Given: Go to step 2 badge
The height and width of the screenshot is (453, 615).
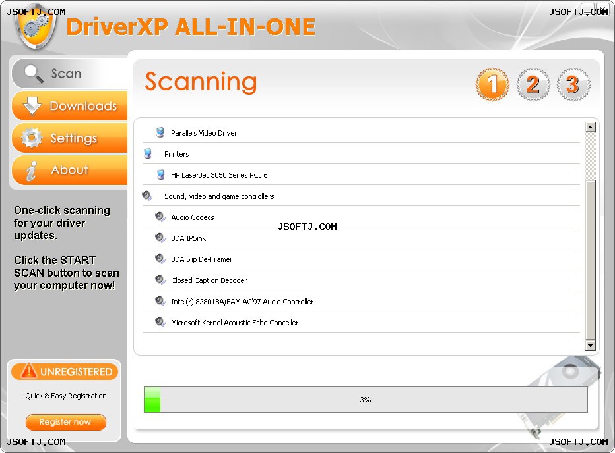Looking at the screenshot, I should (533, 84).
